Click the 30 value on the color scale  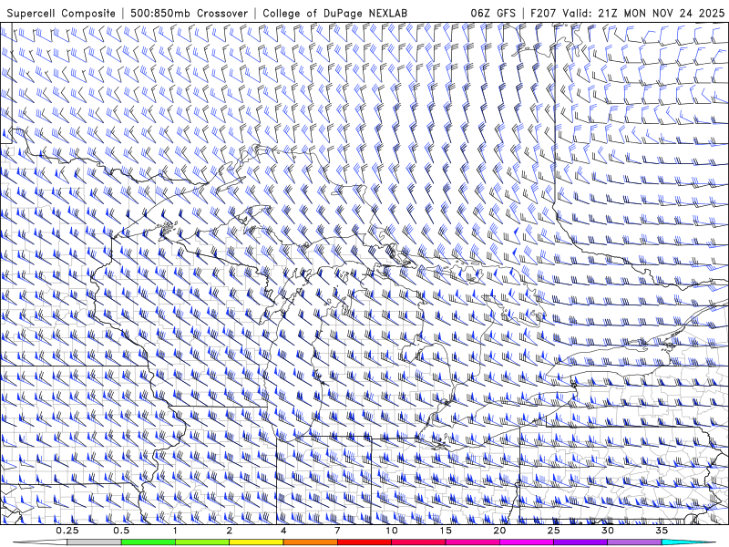[x=607, y=531]
